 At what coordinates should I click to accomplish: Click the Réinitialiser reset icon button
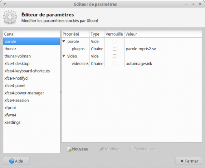[142, 149]
